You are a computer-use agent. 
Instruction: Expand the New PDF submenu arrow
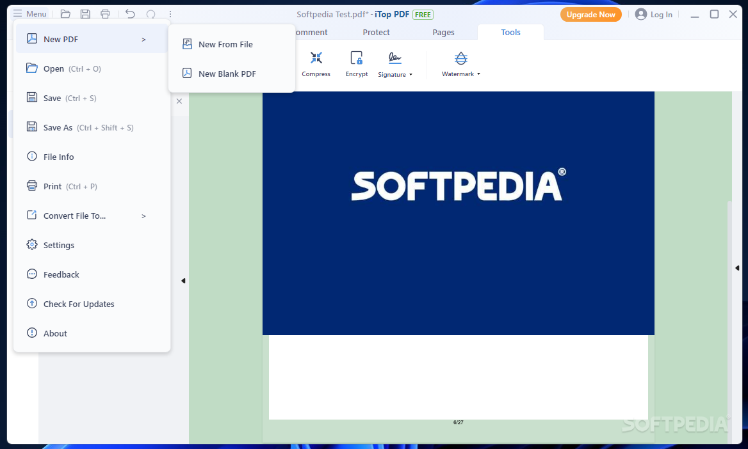pyautogui.click(x=143, y=40)
